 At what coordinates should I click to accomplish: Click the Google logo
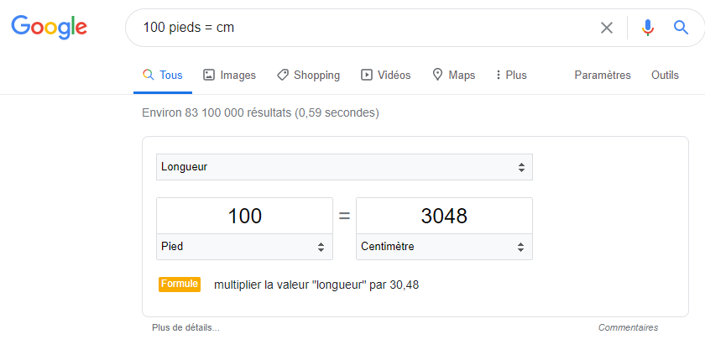[49, 28]
